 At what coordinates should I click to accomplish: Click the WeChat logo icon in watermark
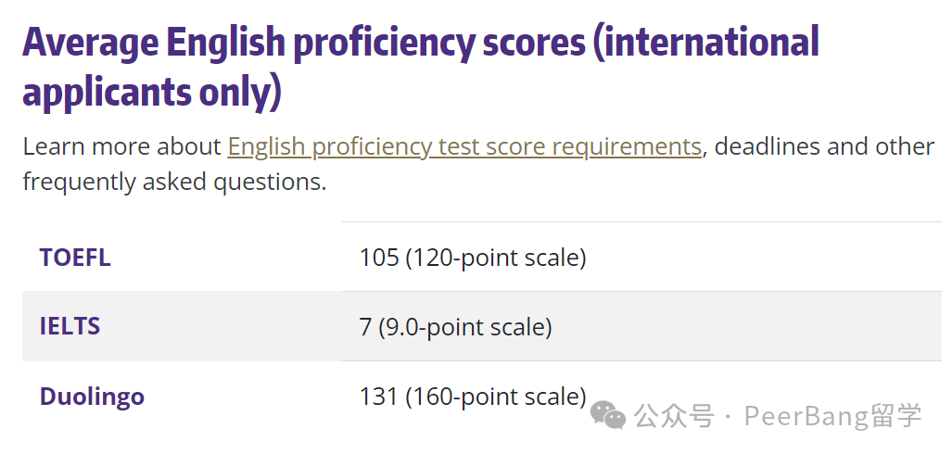(x=608, y=416)
